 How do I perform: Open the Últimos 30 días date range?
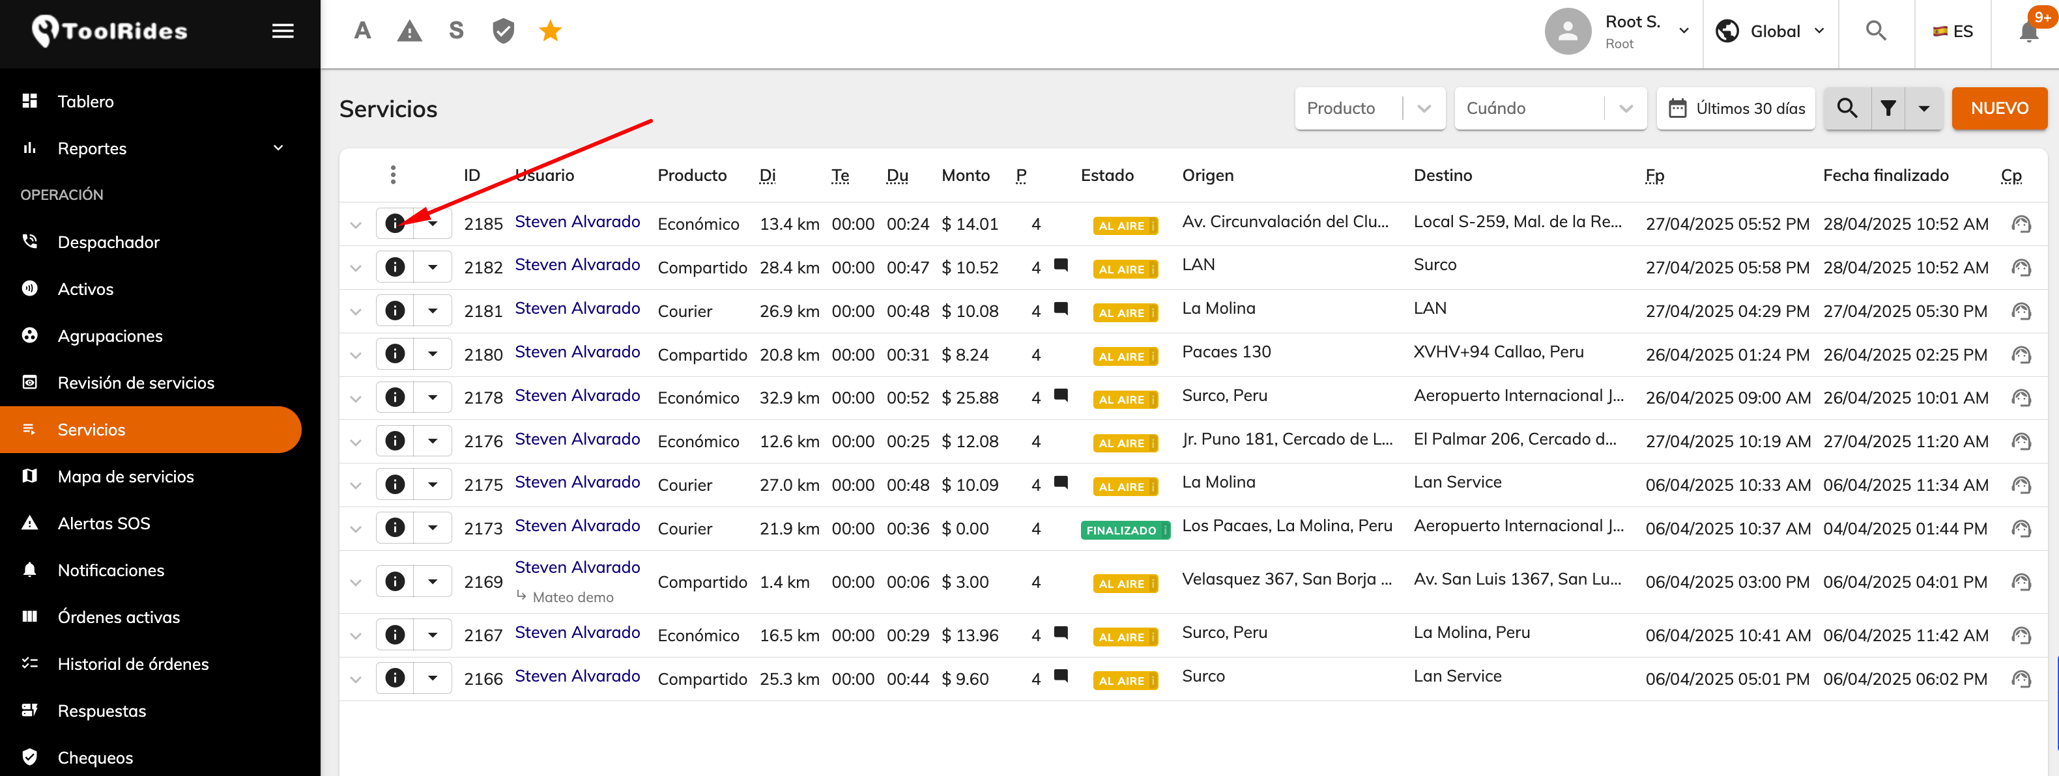pos(1735,109)
